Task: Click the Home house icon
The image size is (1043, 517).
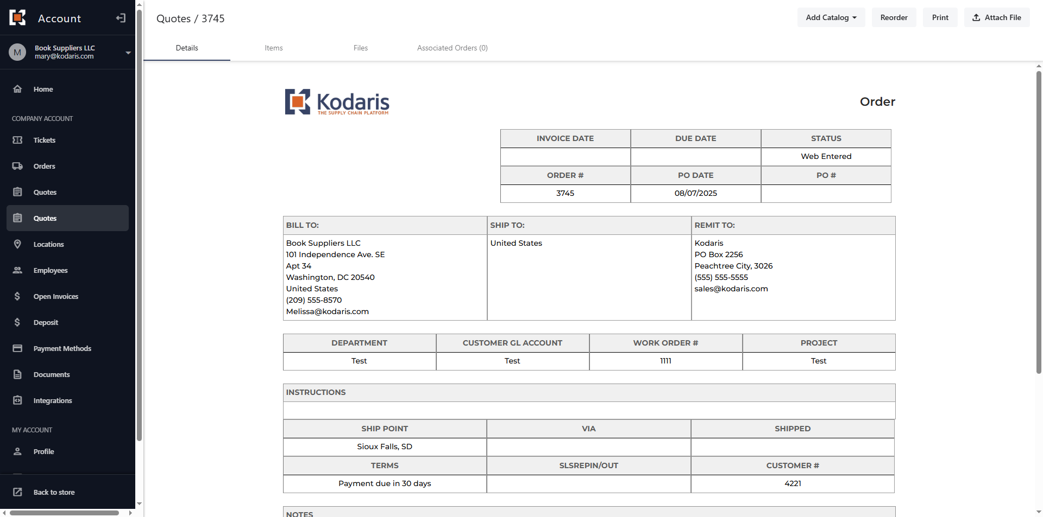Action: (x=17, y=89)
